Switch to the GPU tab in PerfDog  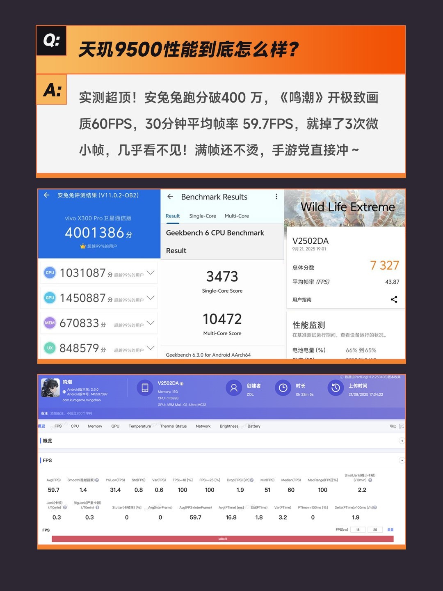[115, 426]
